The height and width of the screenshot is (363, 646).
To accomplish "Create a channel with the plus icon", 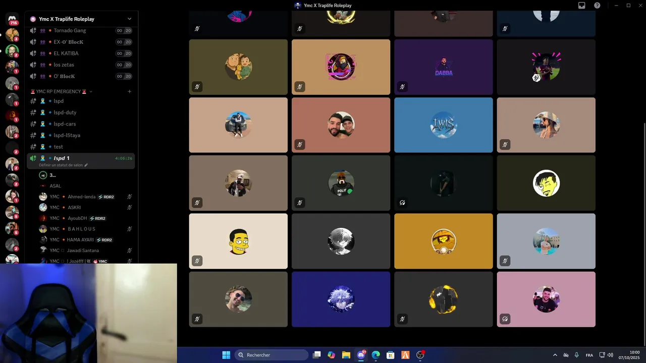I will pos(129,91).
